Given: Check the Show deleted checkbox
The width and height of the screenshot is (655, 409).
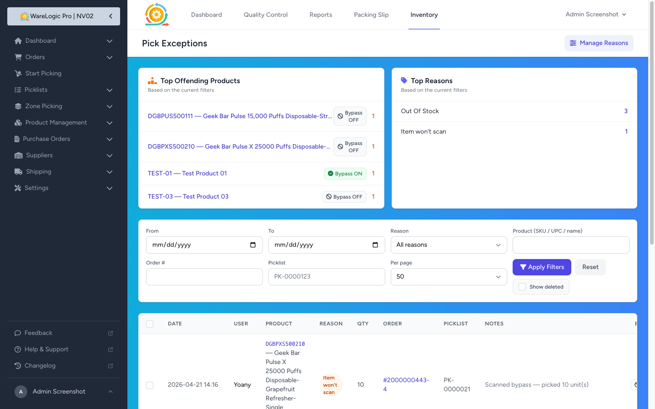Looking at the screenshot, I should pyautogui.click(x=522, y=287).
